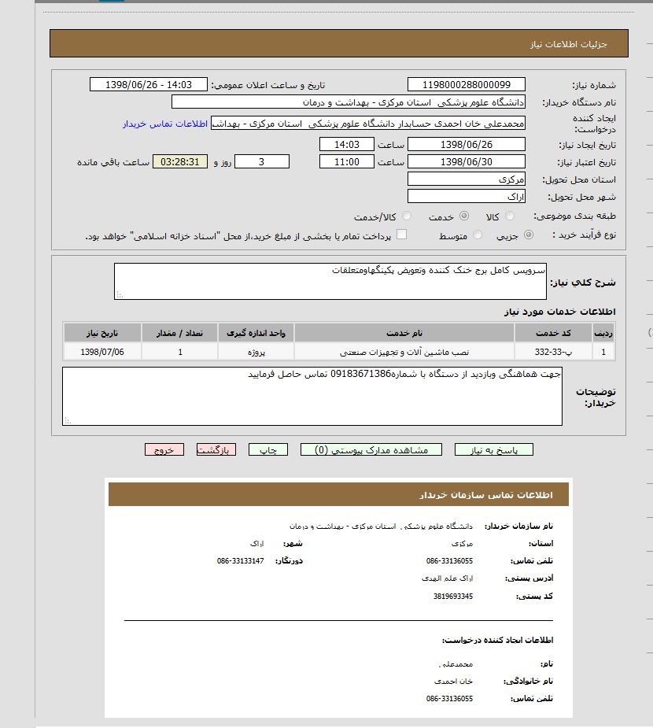Choose متوسط purchase process radio
The width and height of the screenshot is (653, 728).
click(x=479, y=235)
